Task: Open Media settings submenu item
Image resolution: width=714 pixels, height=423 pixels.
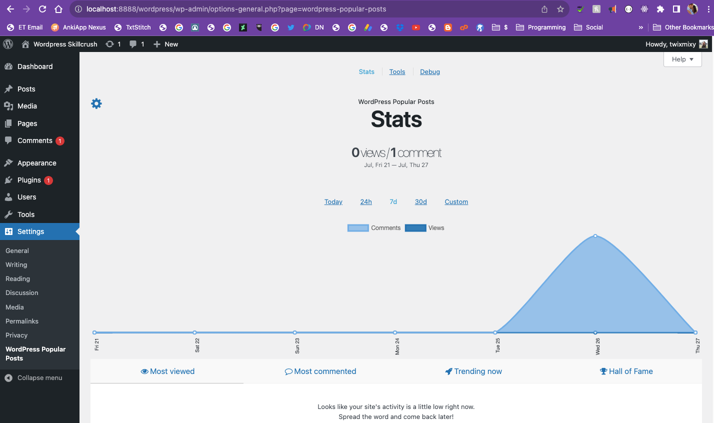Action: [x=14, y=307]
